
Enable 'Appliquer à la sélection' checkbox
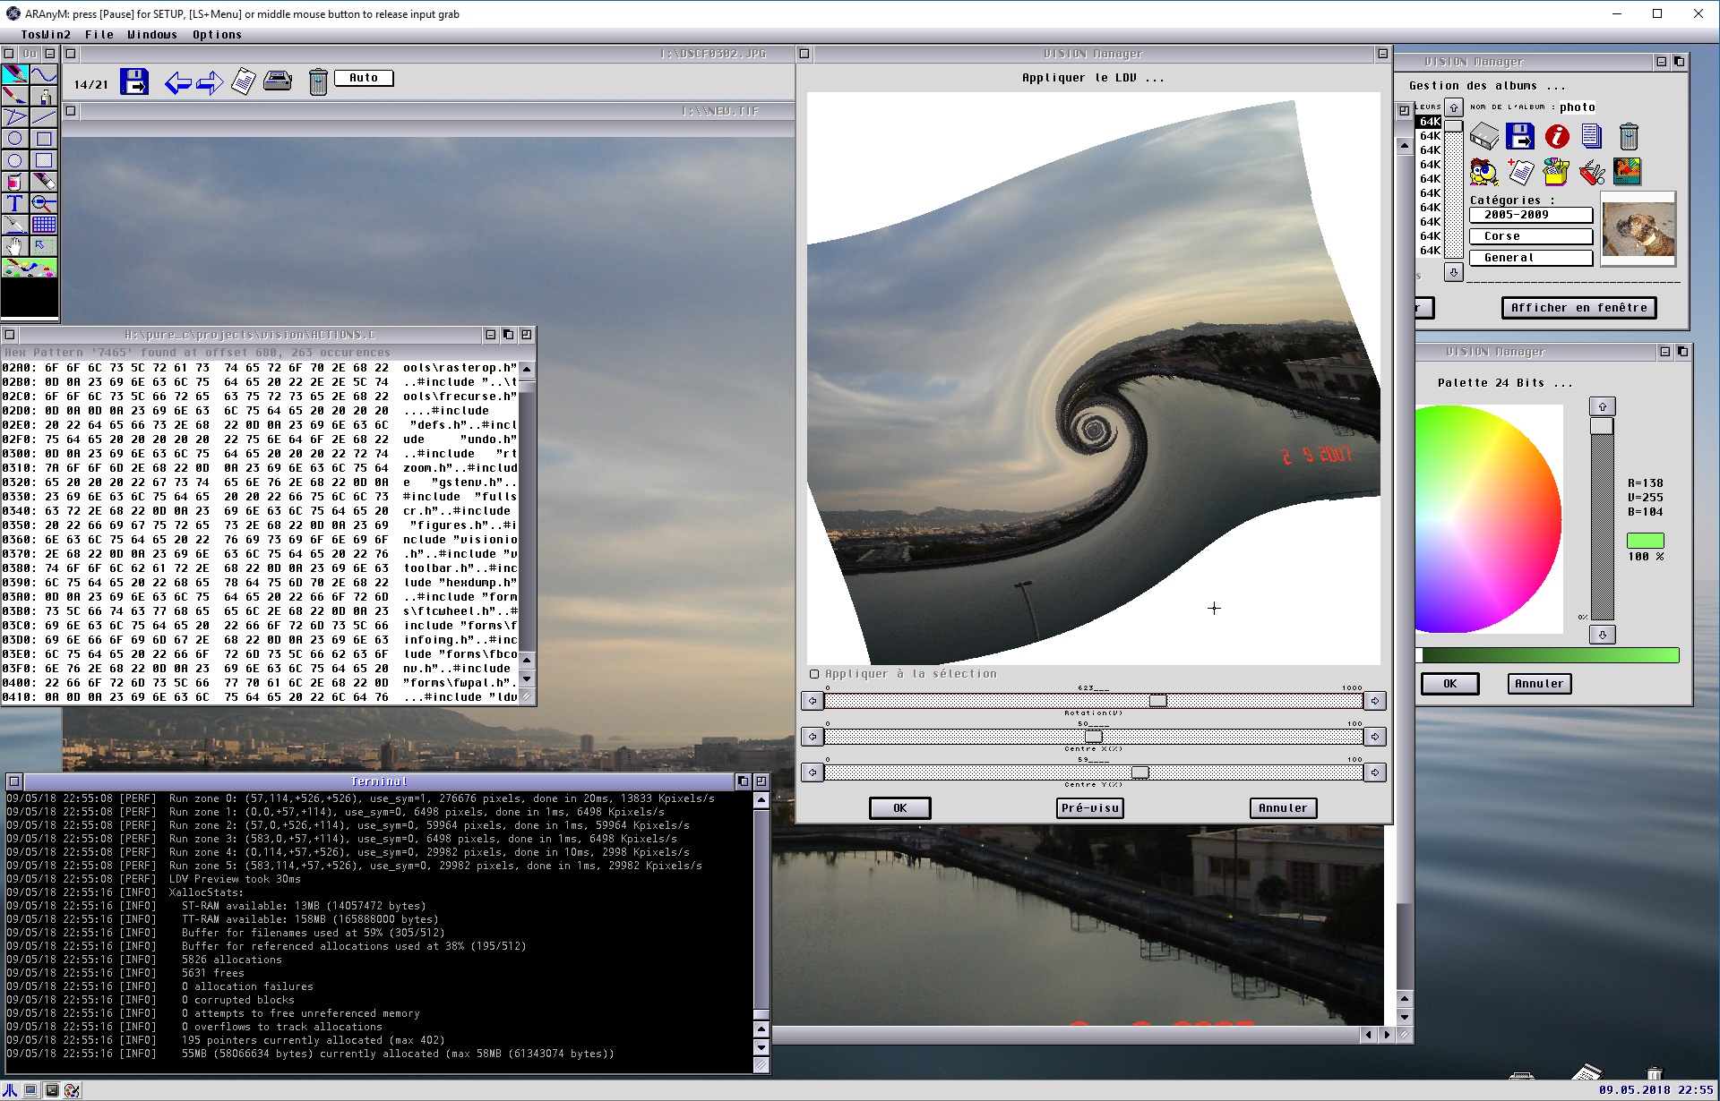coord(814,674)
